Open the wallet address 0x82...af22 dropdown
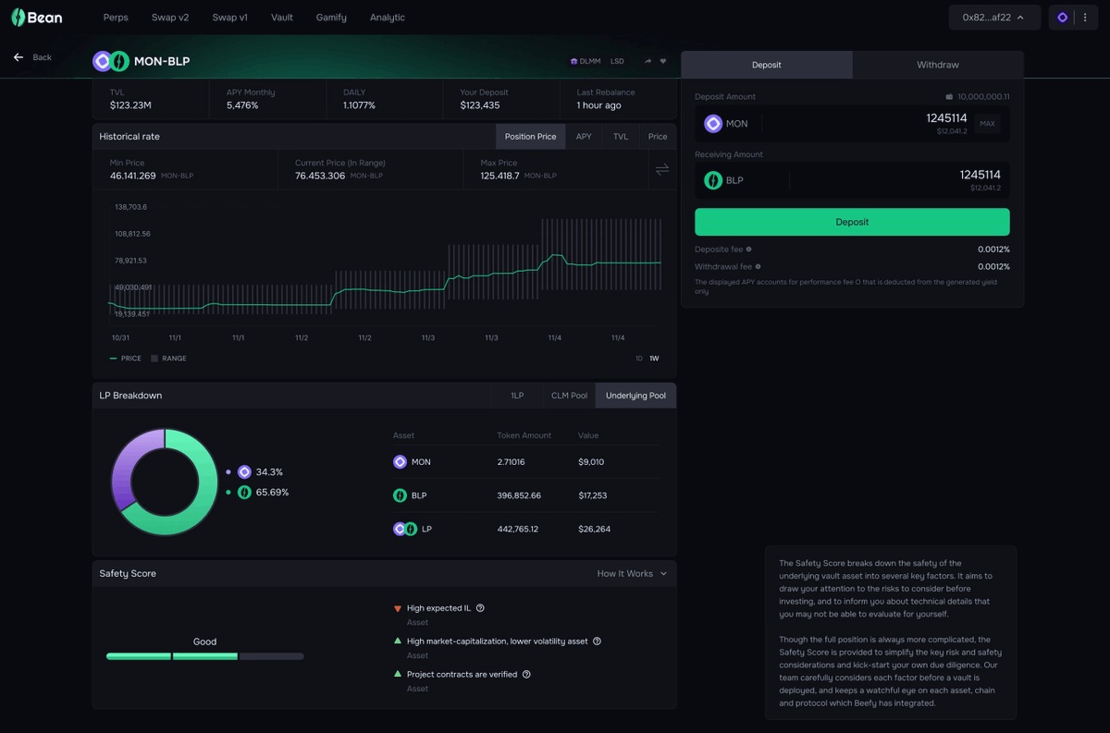This screenshot has height=733, width=1110. [x=994, y=18]
